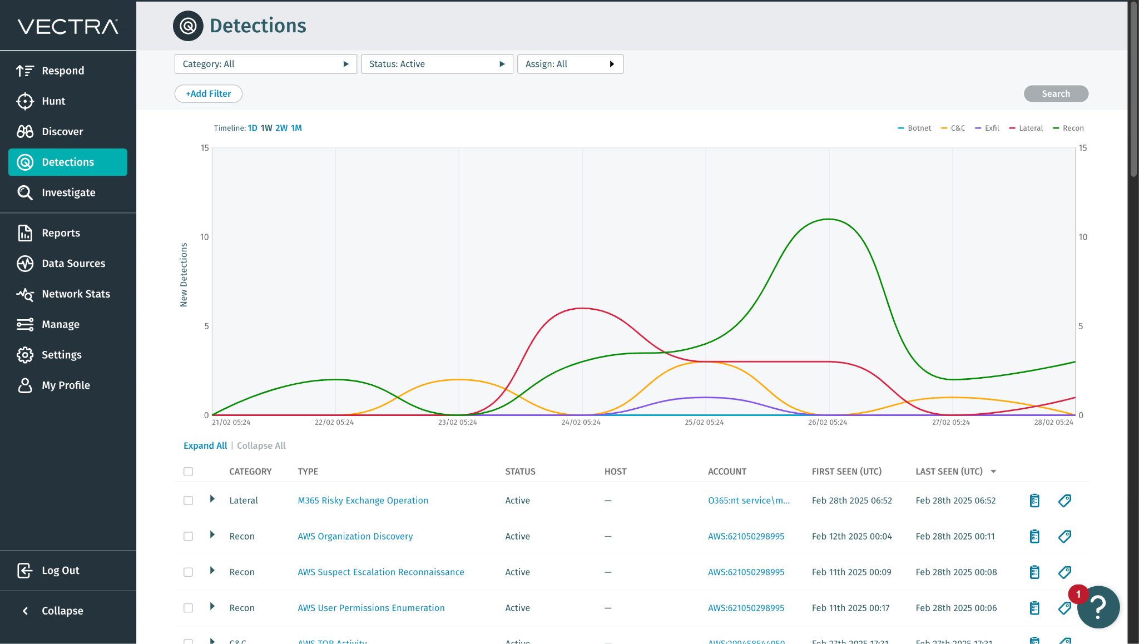Click the Log Out icon
Screen dimensions: 1139x644
25,571
